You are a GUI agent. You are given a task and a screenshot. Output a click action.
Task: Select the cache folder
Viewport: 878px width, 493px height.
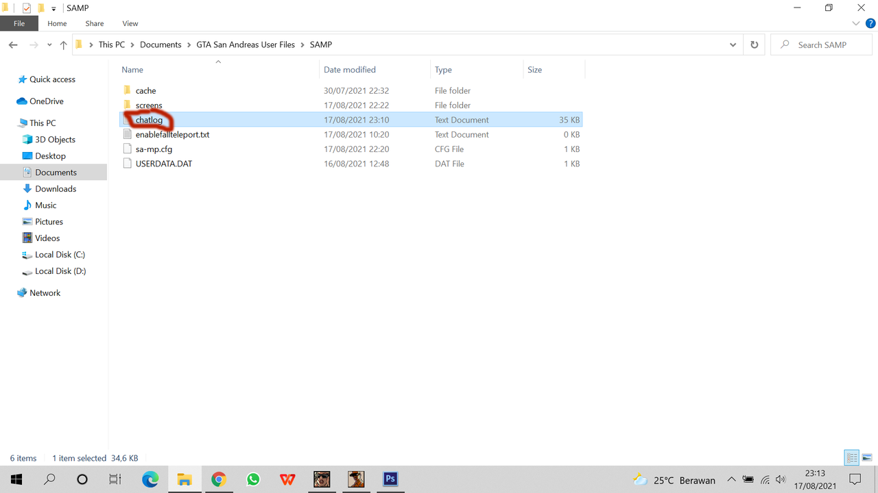pos(145,90)
